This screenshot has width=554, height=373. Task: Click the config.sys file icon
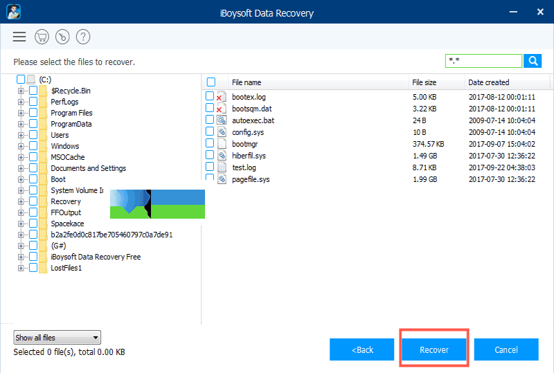click(x=222, y=132)
